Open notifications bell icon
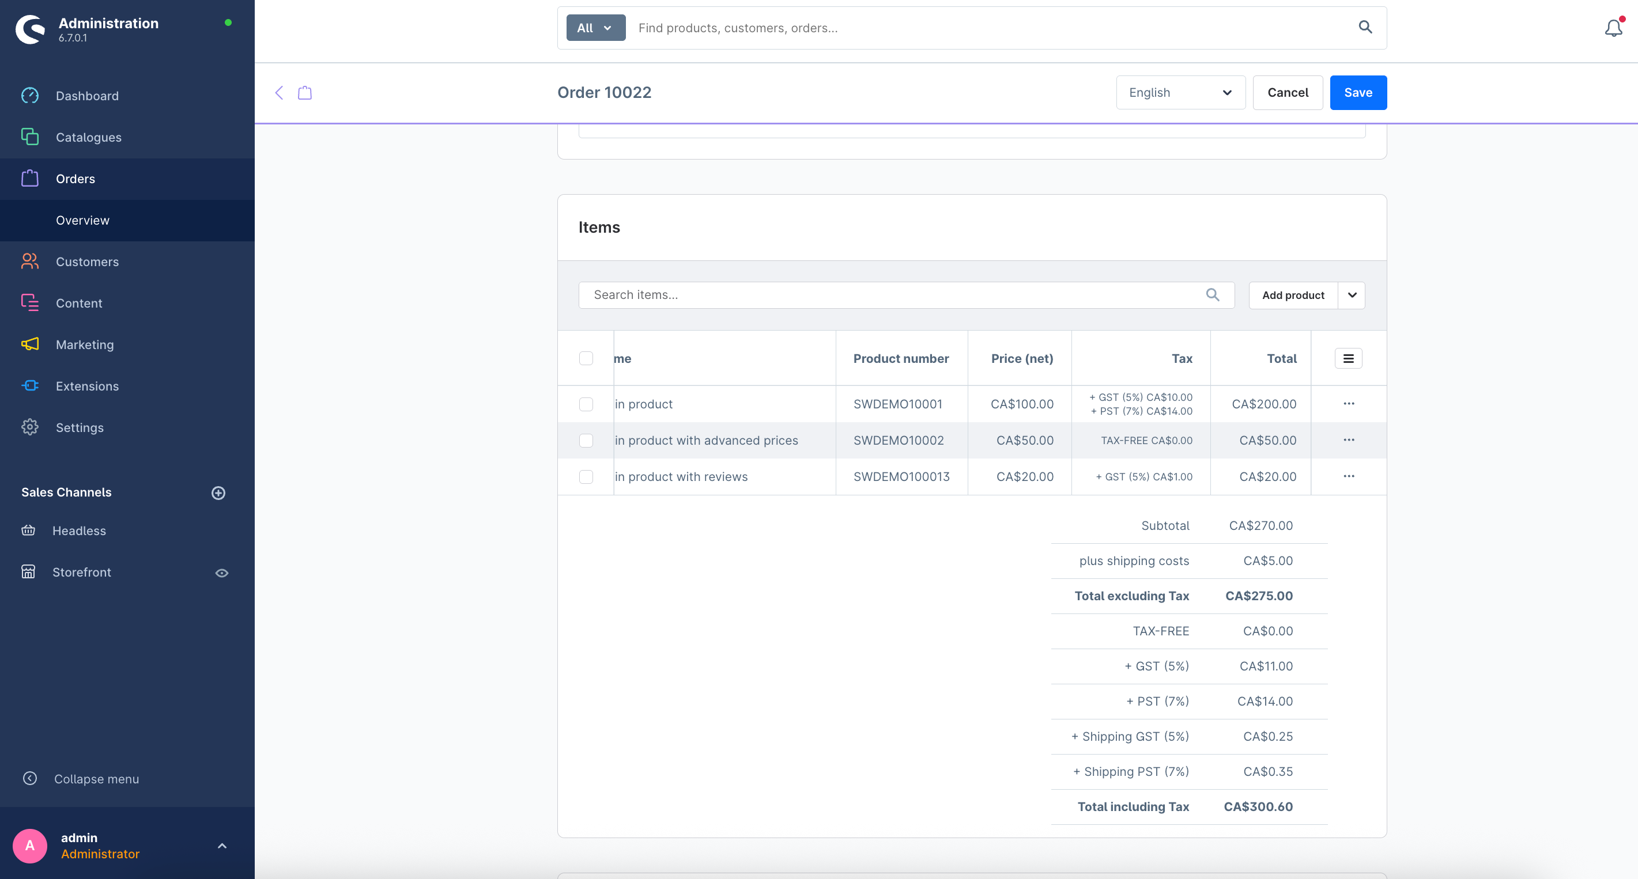1638x879 pixels. click(1613, 27)
